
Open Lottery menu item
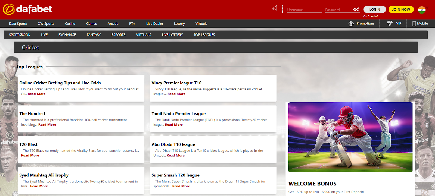[179, 24]
